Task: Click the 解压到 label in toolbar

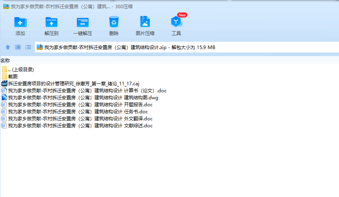Action: [x=51, y=33]
